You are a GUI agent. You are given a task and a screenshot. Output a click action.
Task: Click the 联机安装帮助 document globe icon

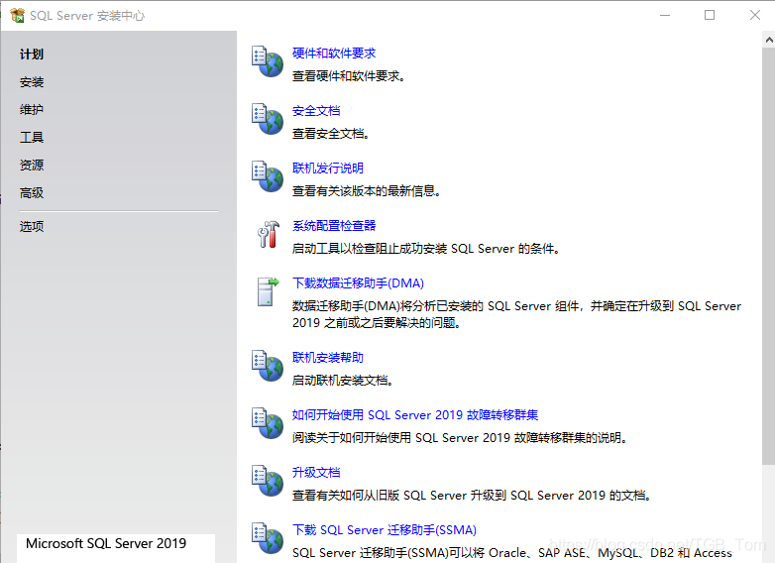point(268,366)
